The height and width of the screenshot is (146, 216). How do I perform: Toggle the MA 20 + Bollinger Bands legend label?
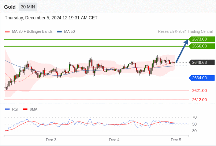[x=32, y=32]
